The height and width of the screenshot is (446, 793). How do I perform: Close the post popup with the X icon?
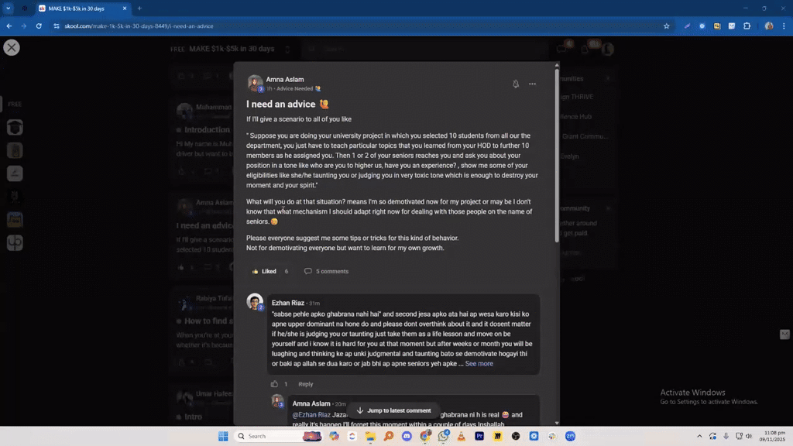click(x=11, y=47)
